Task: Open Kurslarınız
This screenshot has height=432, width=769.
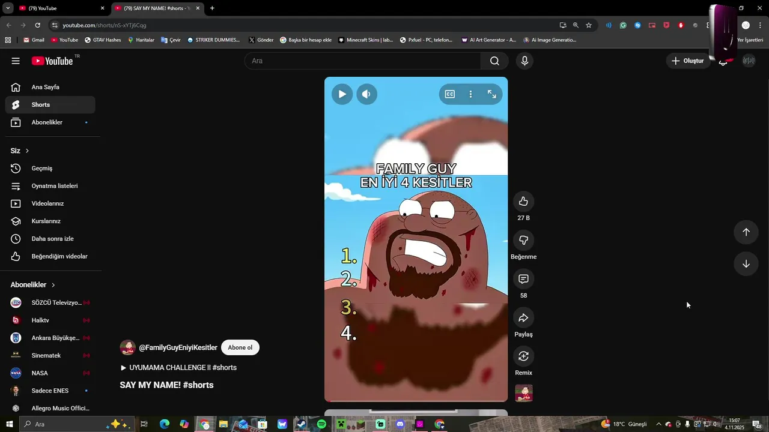Action: [x=50, y=221]
